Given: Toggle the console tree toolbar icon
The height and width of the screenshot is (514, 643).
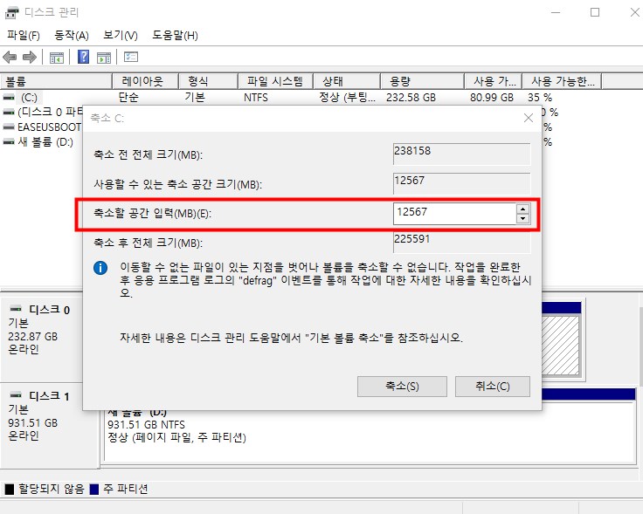Looking at the screenshot, I should (x=57, y=58).
